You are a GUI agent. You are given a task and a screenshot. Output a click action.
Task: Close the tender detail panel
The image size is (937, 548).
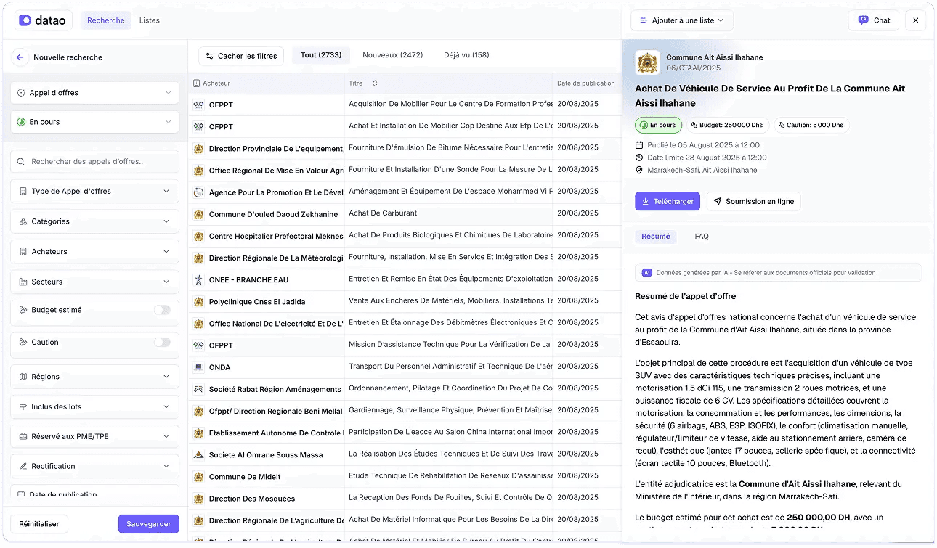click(x=915, y=20)
